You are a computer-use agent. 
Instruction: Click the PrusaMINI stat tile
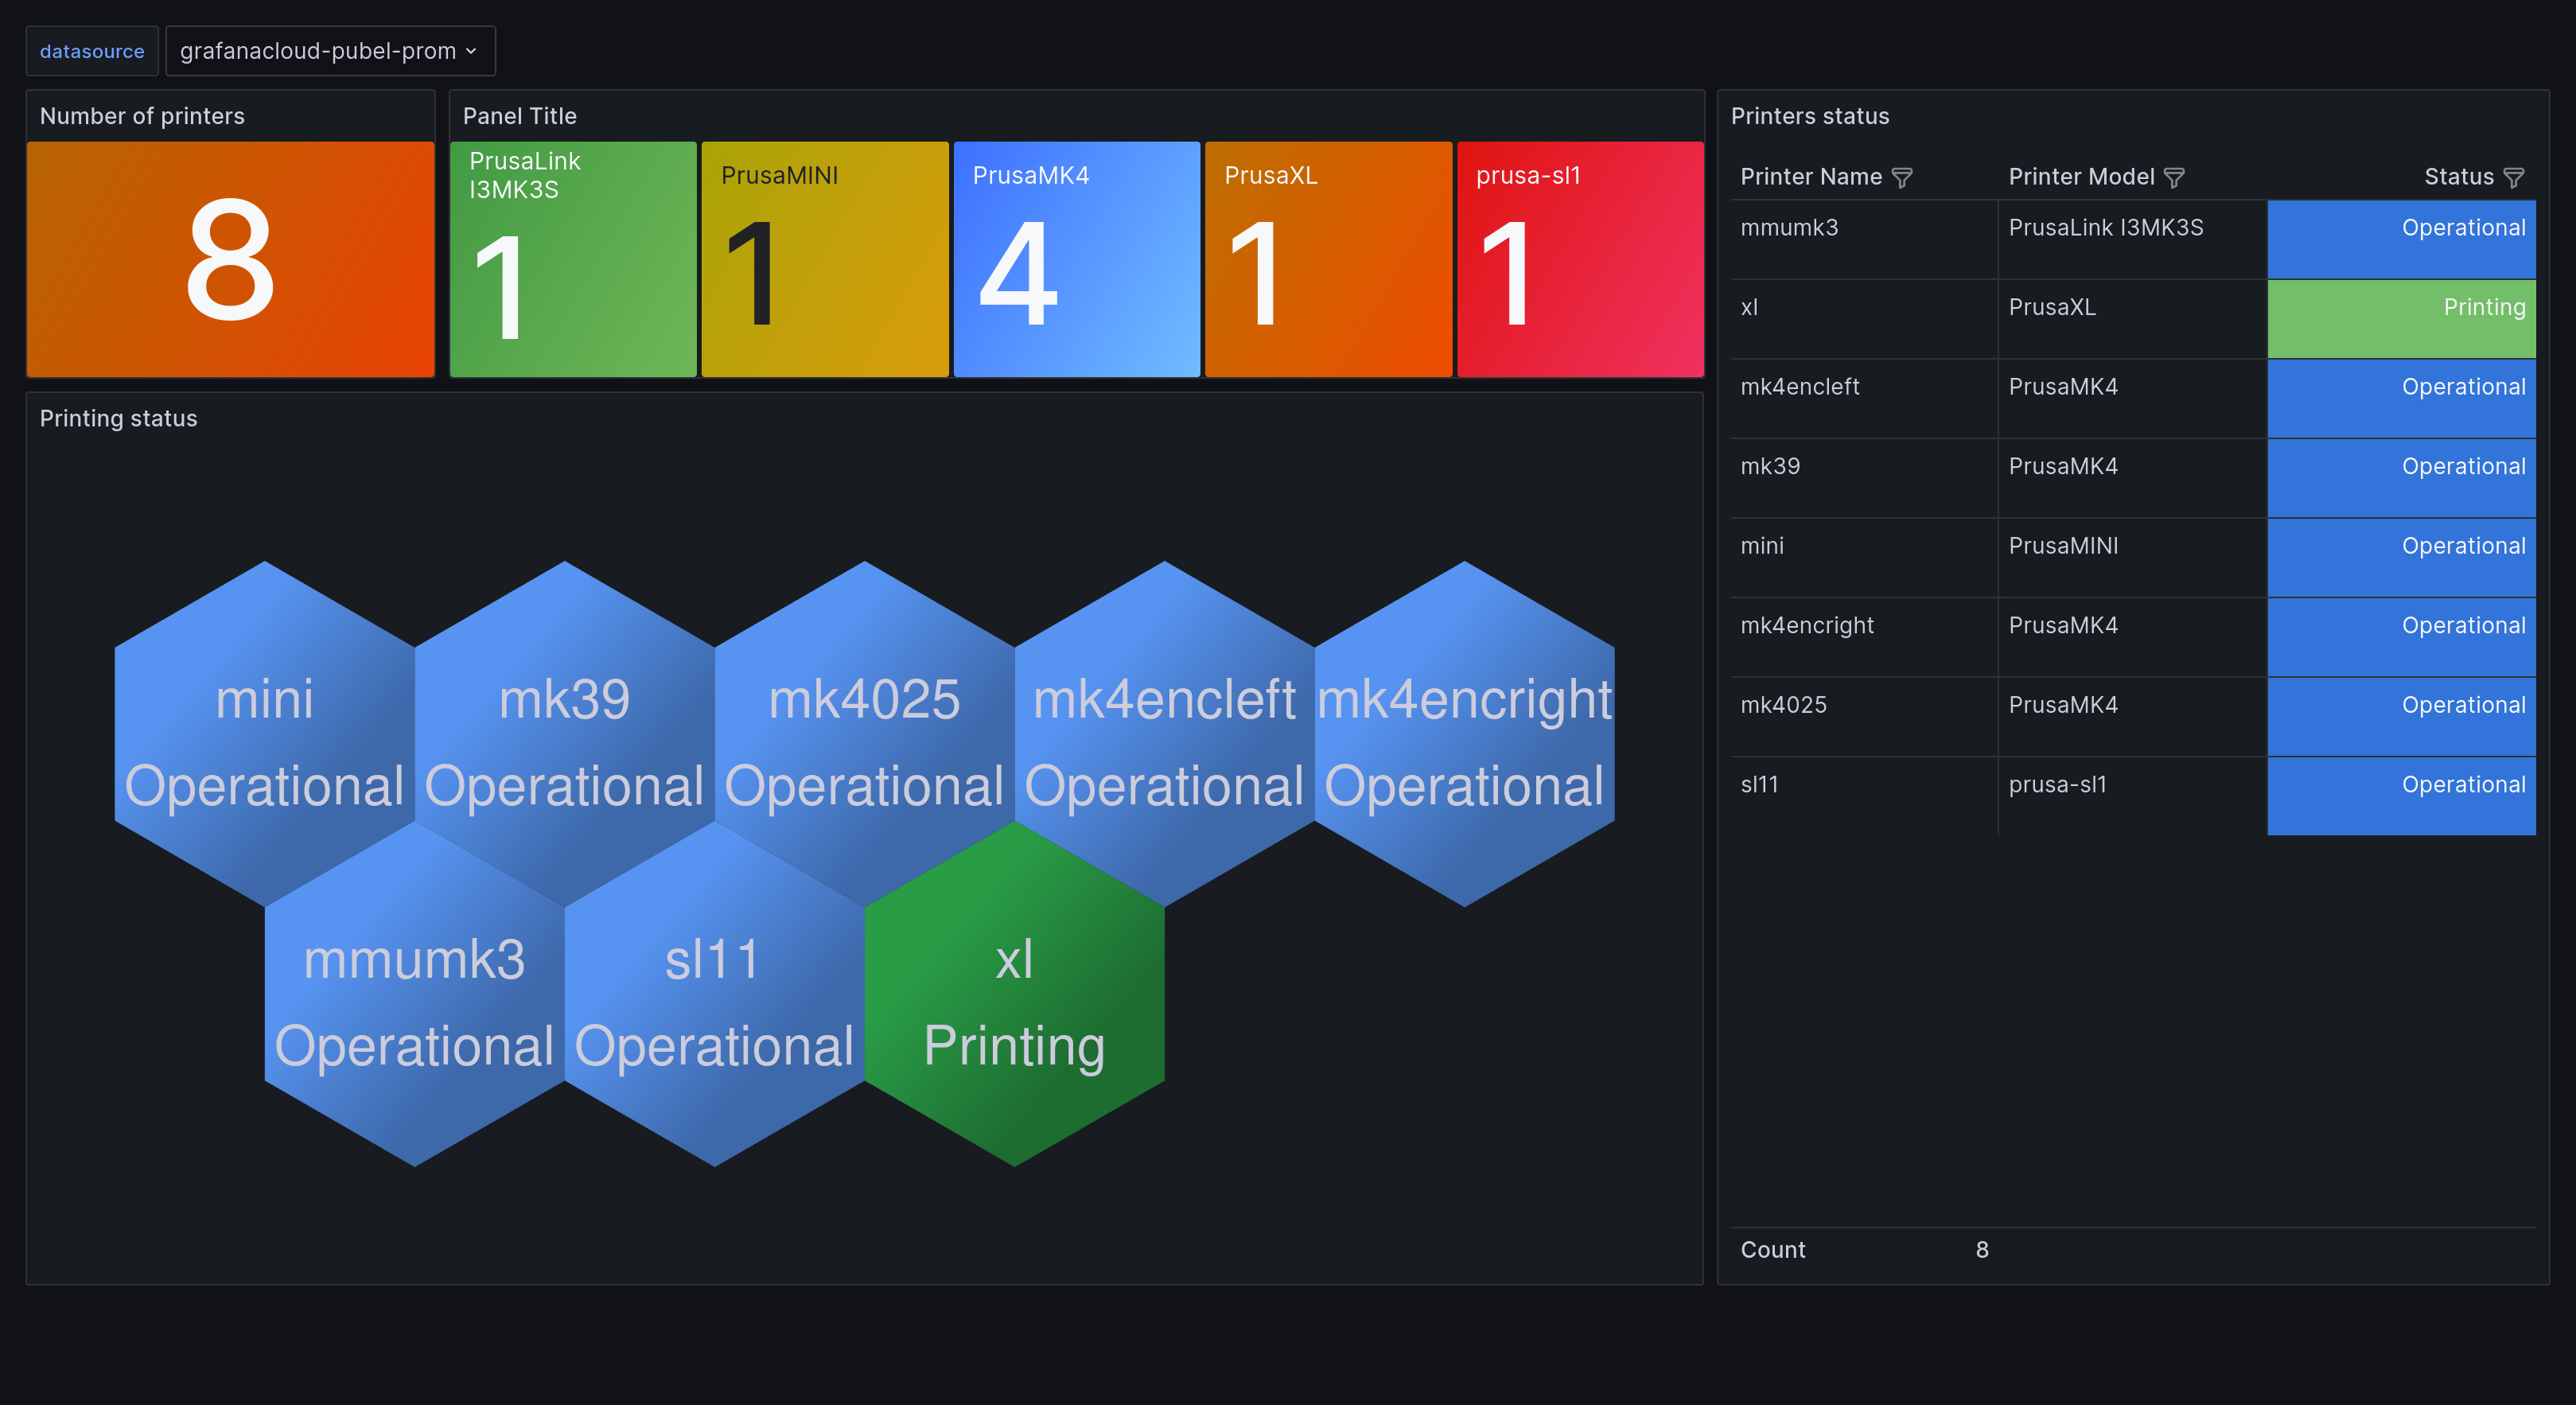(825, 259)
